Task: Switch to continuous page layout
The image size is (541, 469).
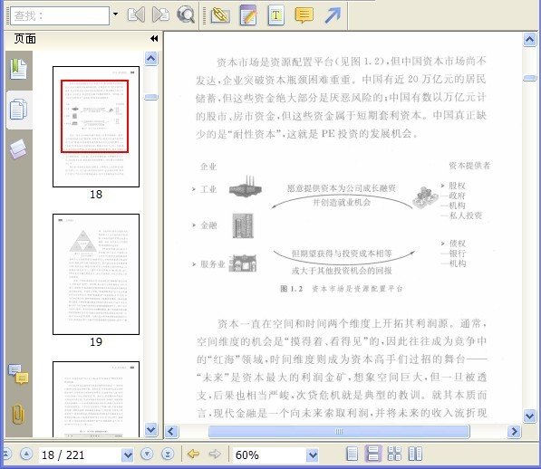Action: [x=373, y=454]
